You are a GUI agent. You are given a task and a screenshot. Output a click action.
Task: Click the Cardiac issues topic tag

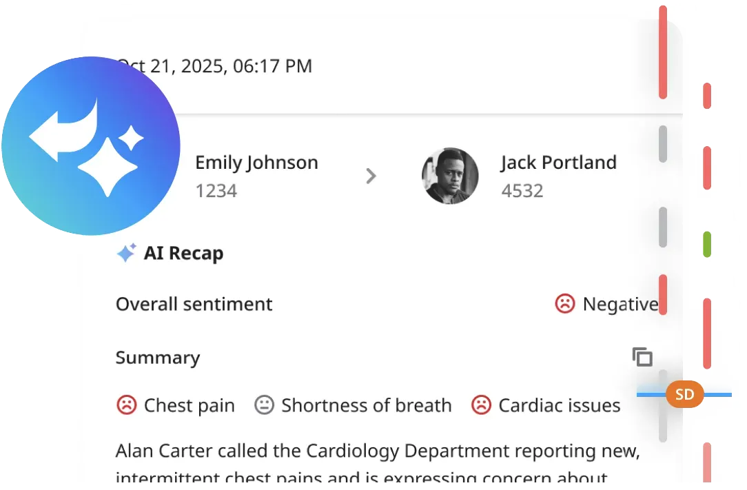click(x=546, y=405)
